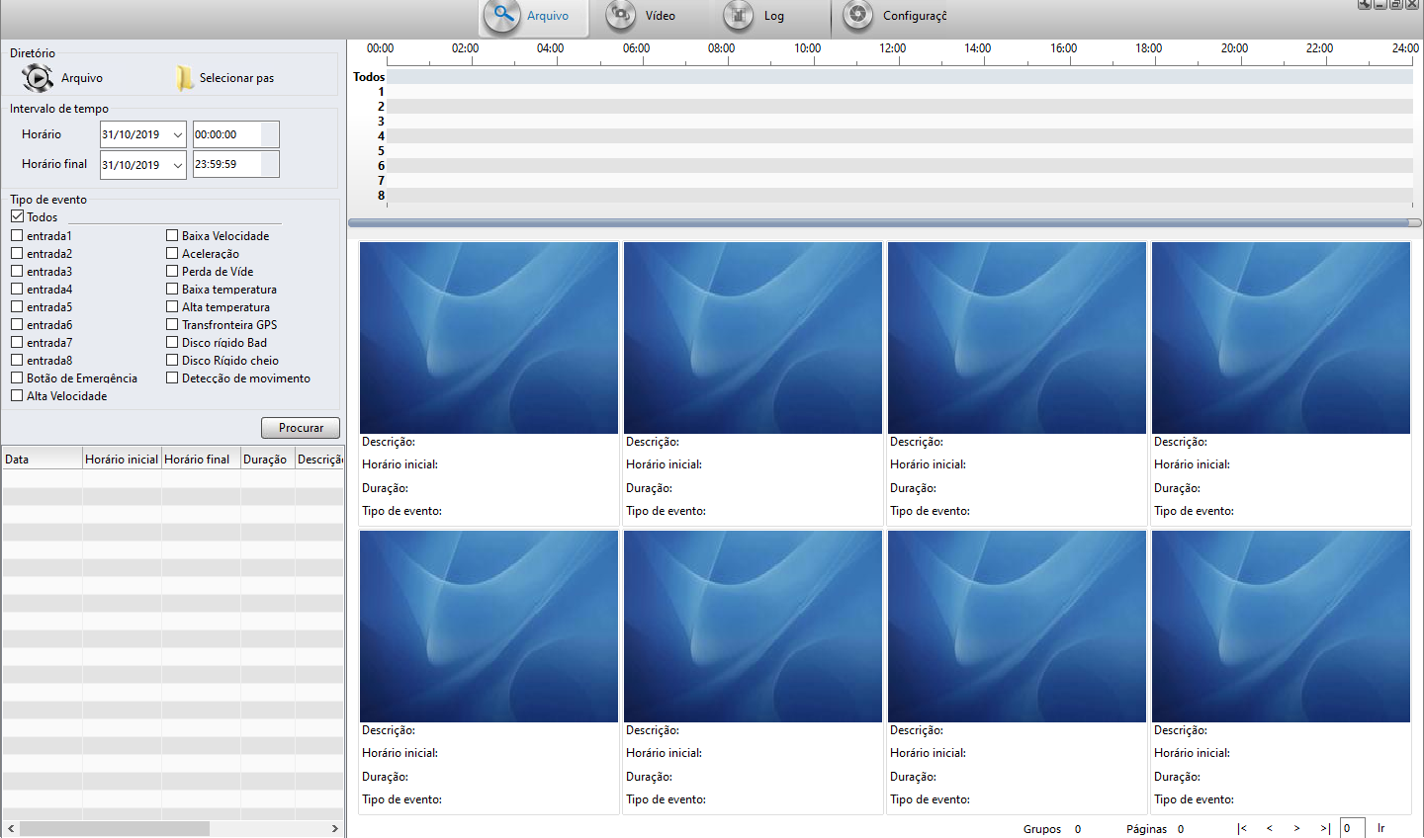Image resolution: width=1424 pixels, height=838 pixels.
Task: Check the Detecção de movimento checkbox
Action: pyautogui.click(x=172, y=377)
